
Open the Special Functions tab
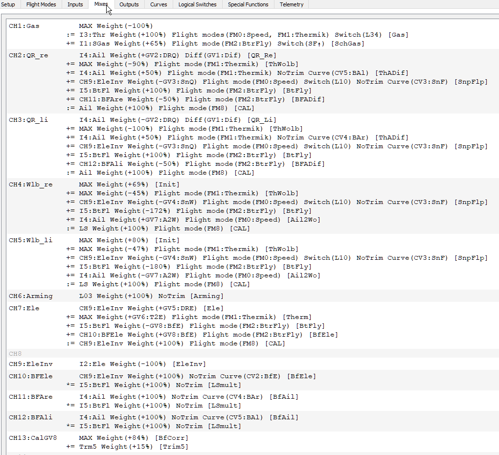pos(248,4)
